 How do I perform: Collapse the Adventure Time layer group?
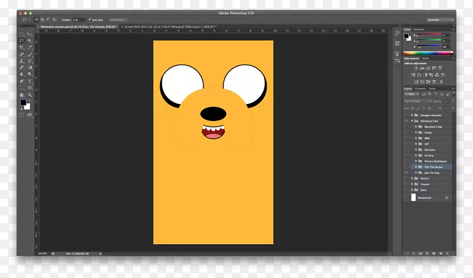(x=412, y=120)
